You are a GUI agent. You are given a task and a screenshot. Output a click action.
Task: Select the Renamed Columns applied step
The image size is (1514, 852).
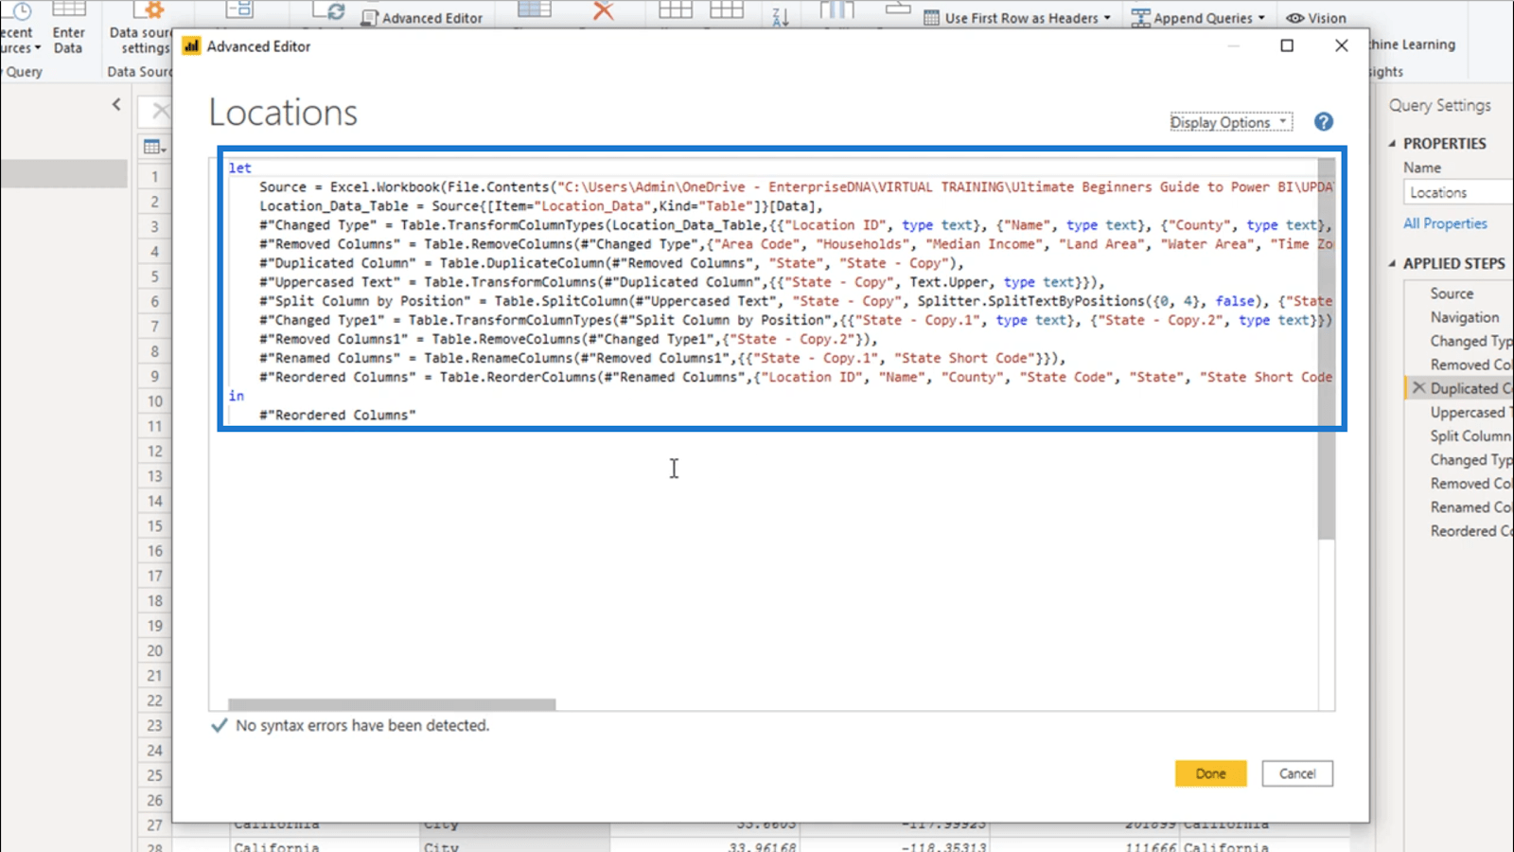click(1470, 507)
